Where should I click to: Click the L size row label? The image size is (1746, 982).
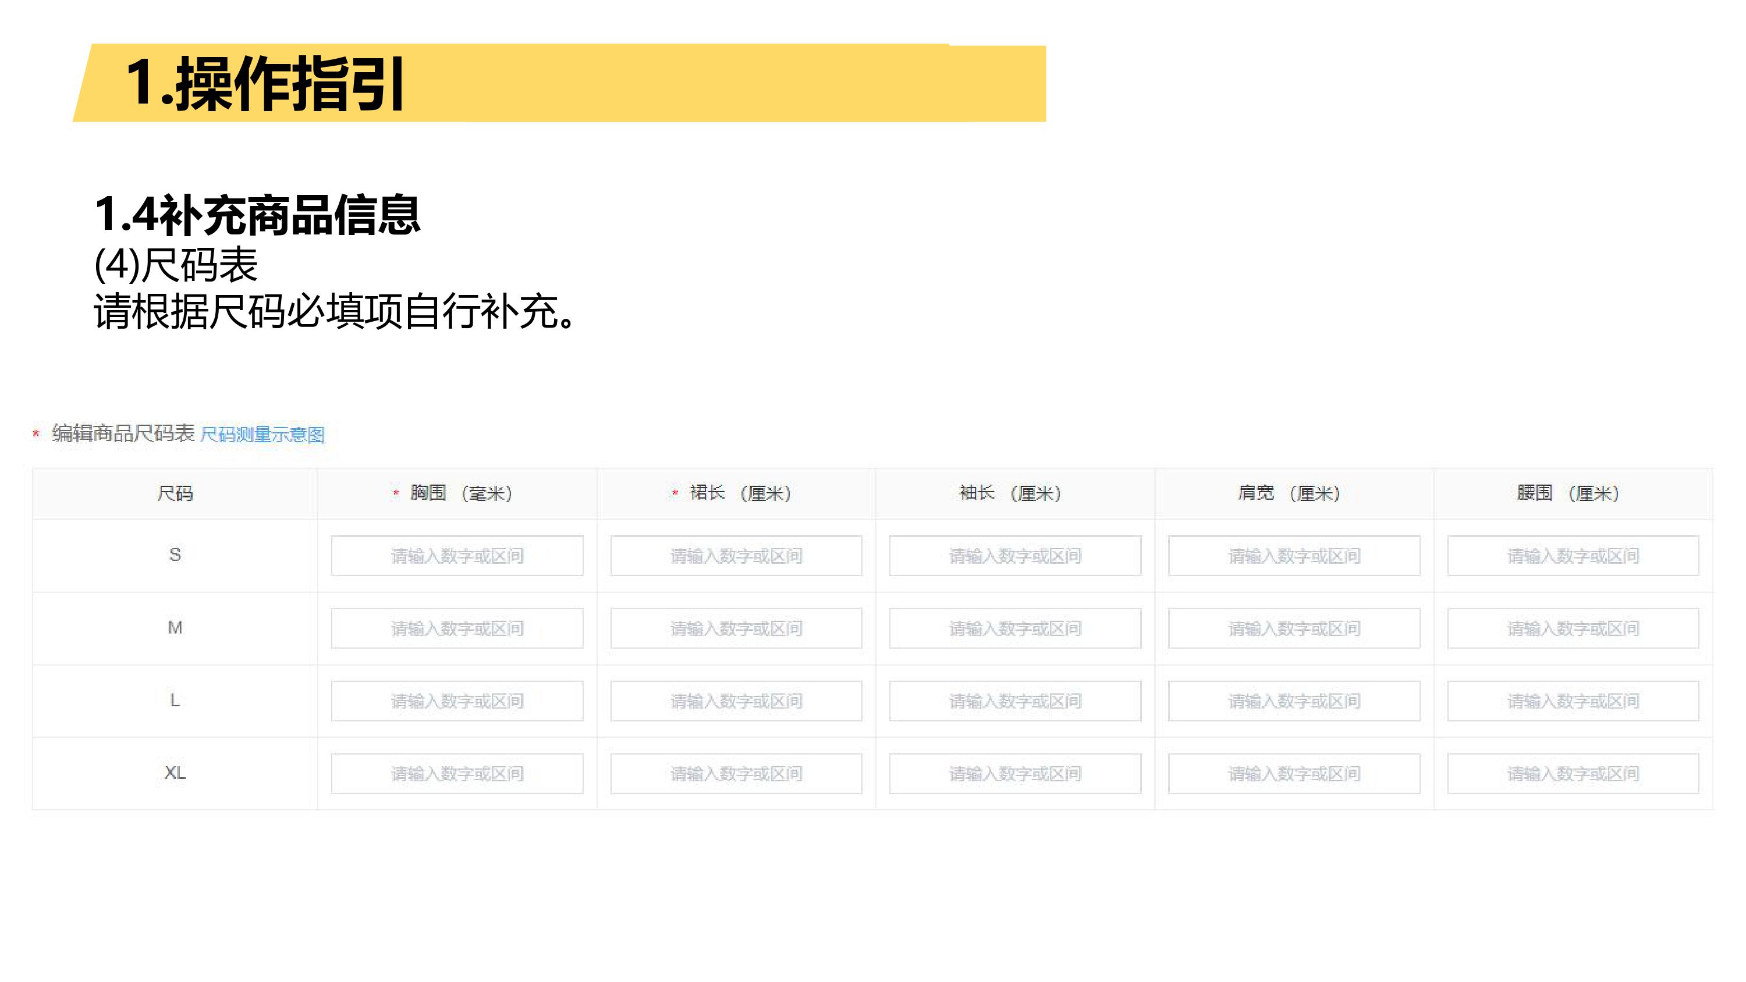coord(175,700)
